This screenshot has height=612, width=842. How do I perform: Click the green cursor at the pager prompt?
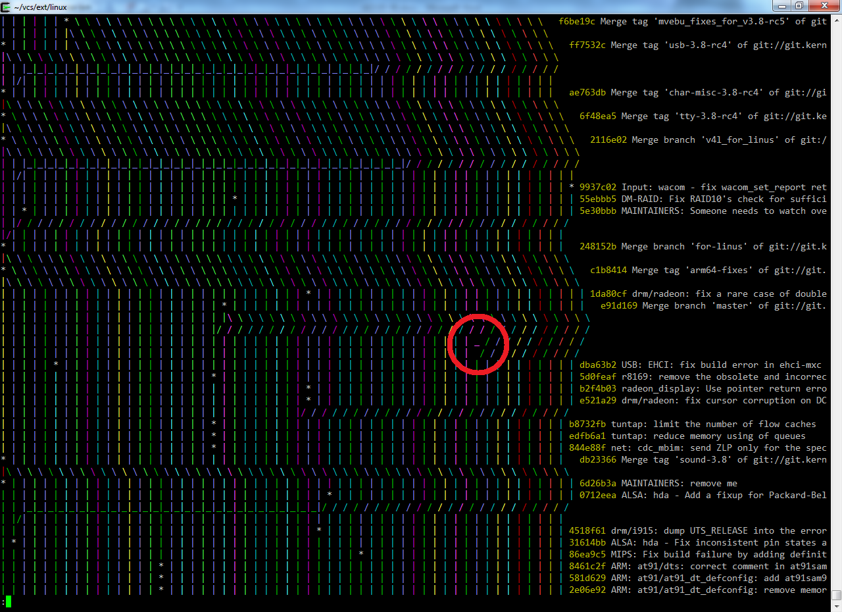(x=9, y=601)
